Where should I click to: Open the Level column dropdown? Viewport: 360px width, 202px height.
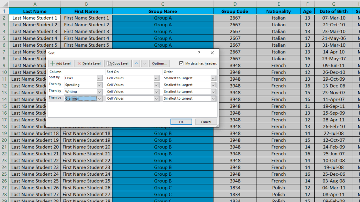(x=99, y=78)
